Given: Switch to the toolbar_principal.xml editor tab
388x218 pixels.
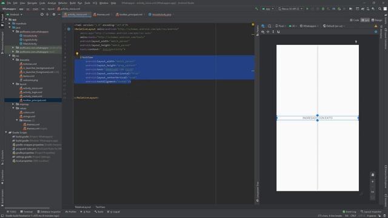Looking at the screenshot, I should 129,15.
